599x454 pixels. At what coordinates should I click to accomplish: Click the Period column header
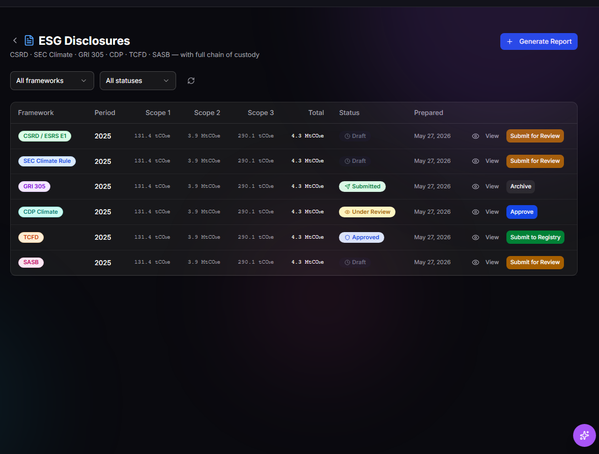click(105, 112)
